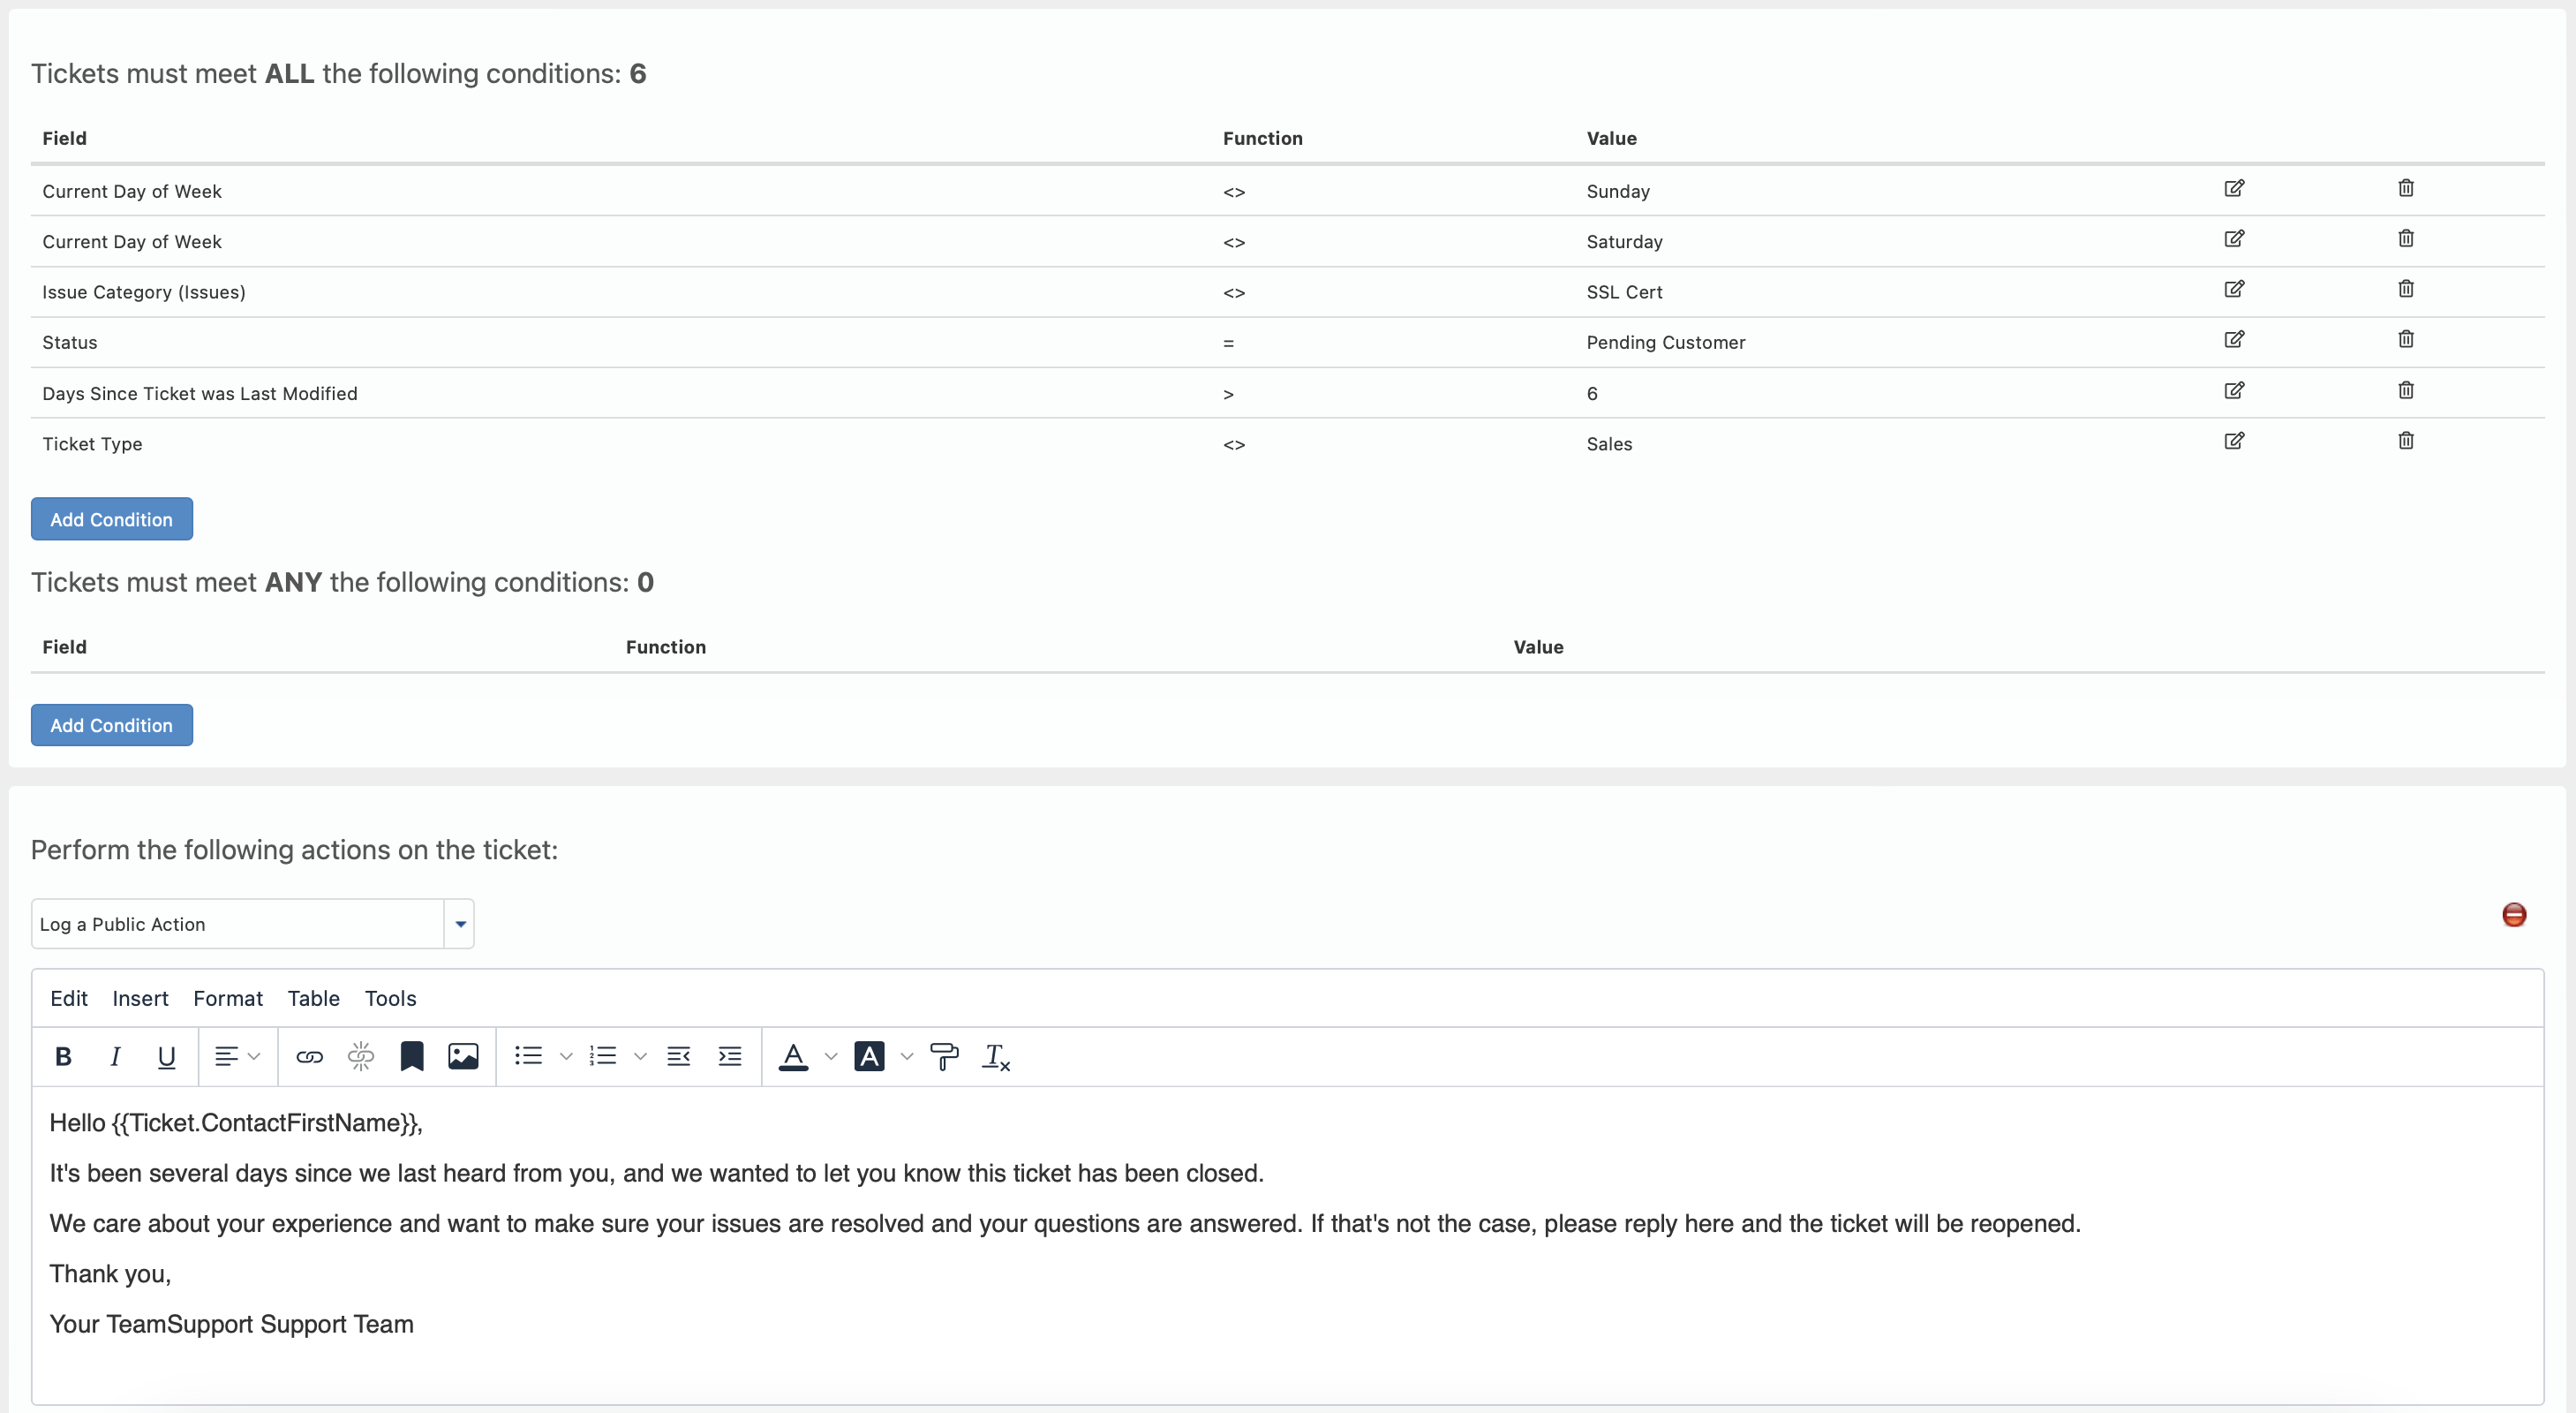Image resolution: width=2576 pixels, height=1413 pixels.
Task: Click the 'Your TeamSupport Support Team' signature line
Action: (231, 1324)
